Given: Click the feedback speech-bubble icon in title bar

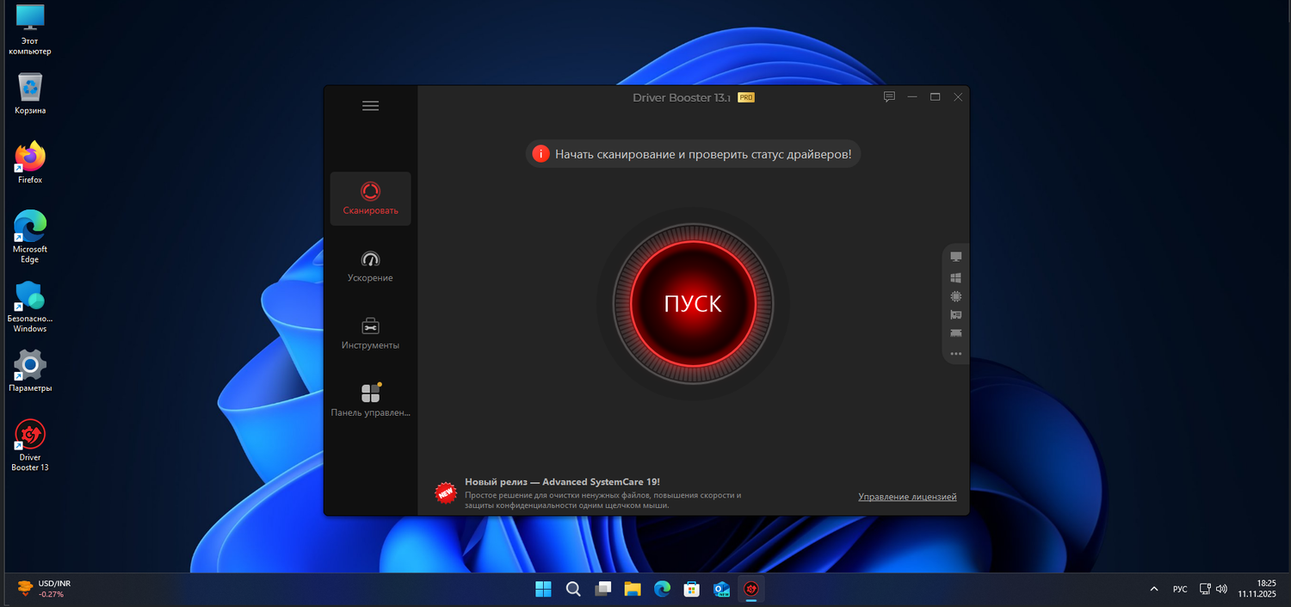Looking at the screenshot, I should [890, 97].
